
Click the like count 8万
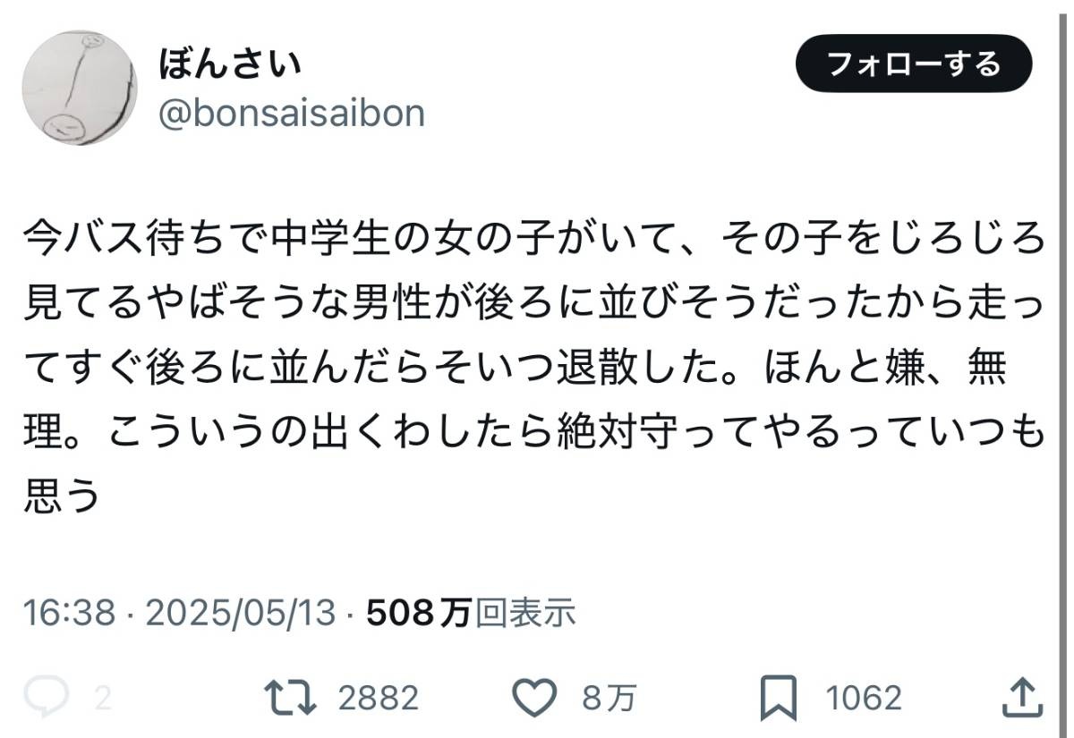pos(609,697)
